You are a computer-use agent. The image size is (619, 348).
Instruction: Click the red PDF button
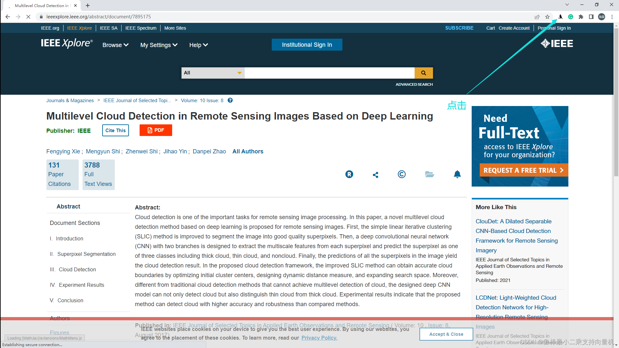point(156,130)
